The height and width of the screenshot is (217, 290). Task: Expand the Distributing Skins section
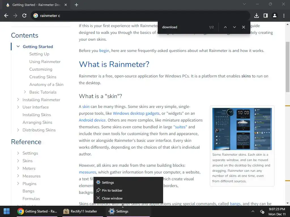[18, 130]
